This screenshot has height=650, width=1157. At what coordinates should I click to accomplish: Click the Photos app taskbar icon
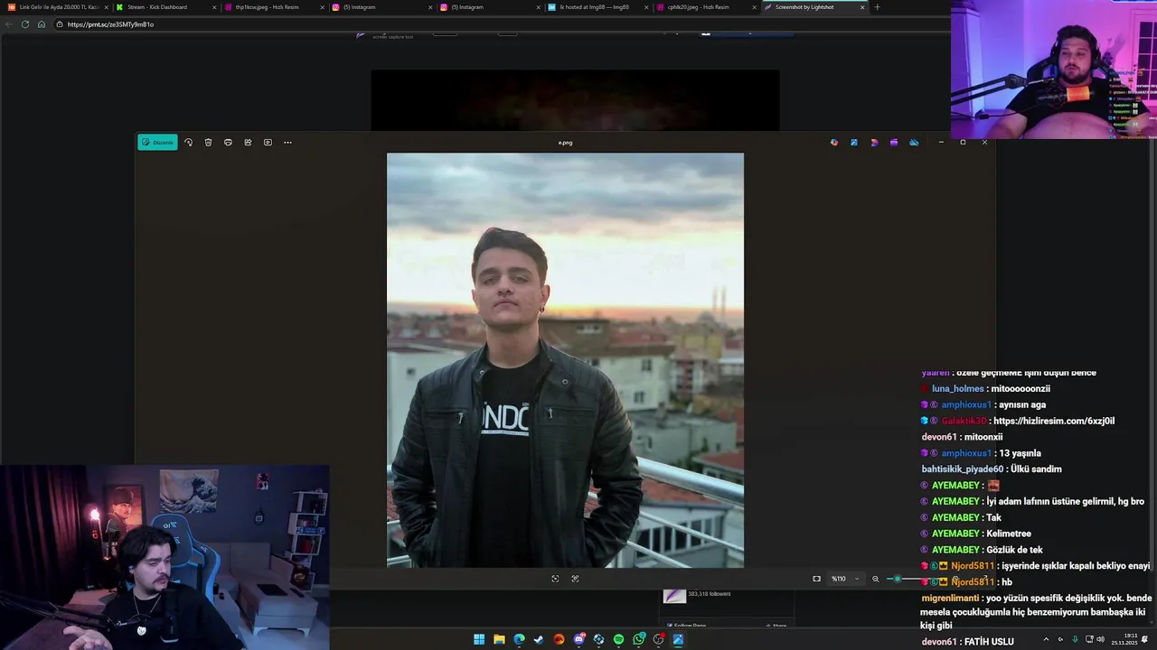pyautogui.click(x=678, y=640)
